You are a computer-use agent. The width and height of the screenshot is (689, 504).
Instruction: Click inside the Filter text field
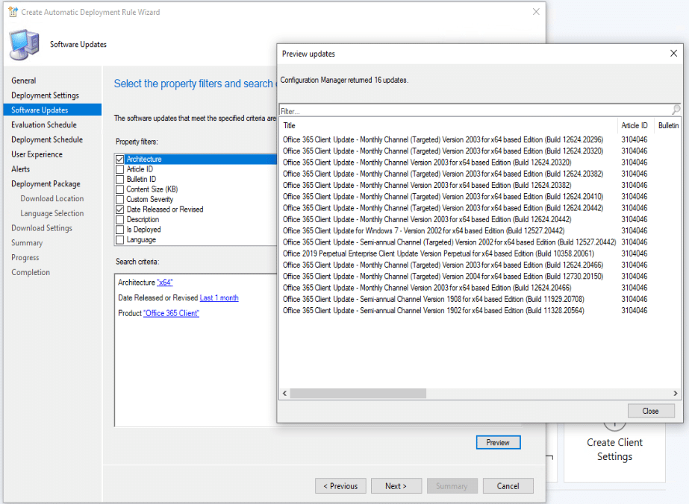click(448, 109)
